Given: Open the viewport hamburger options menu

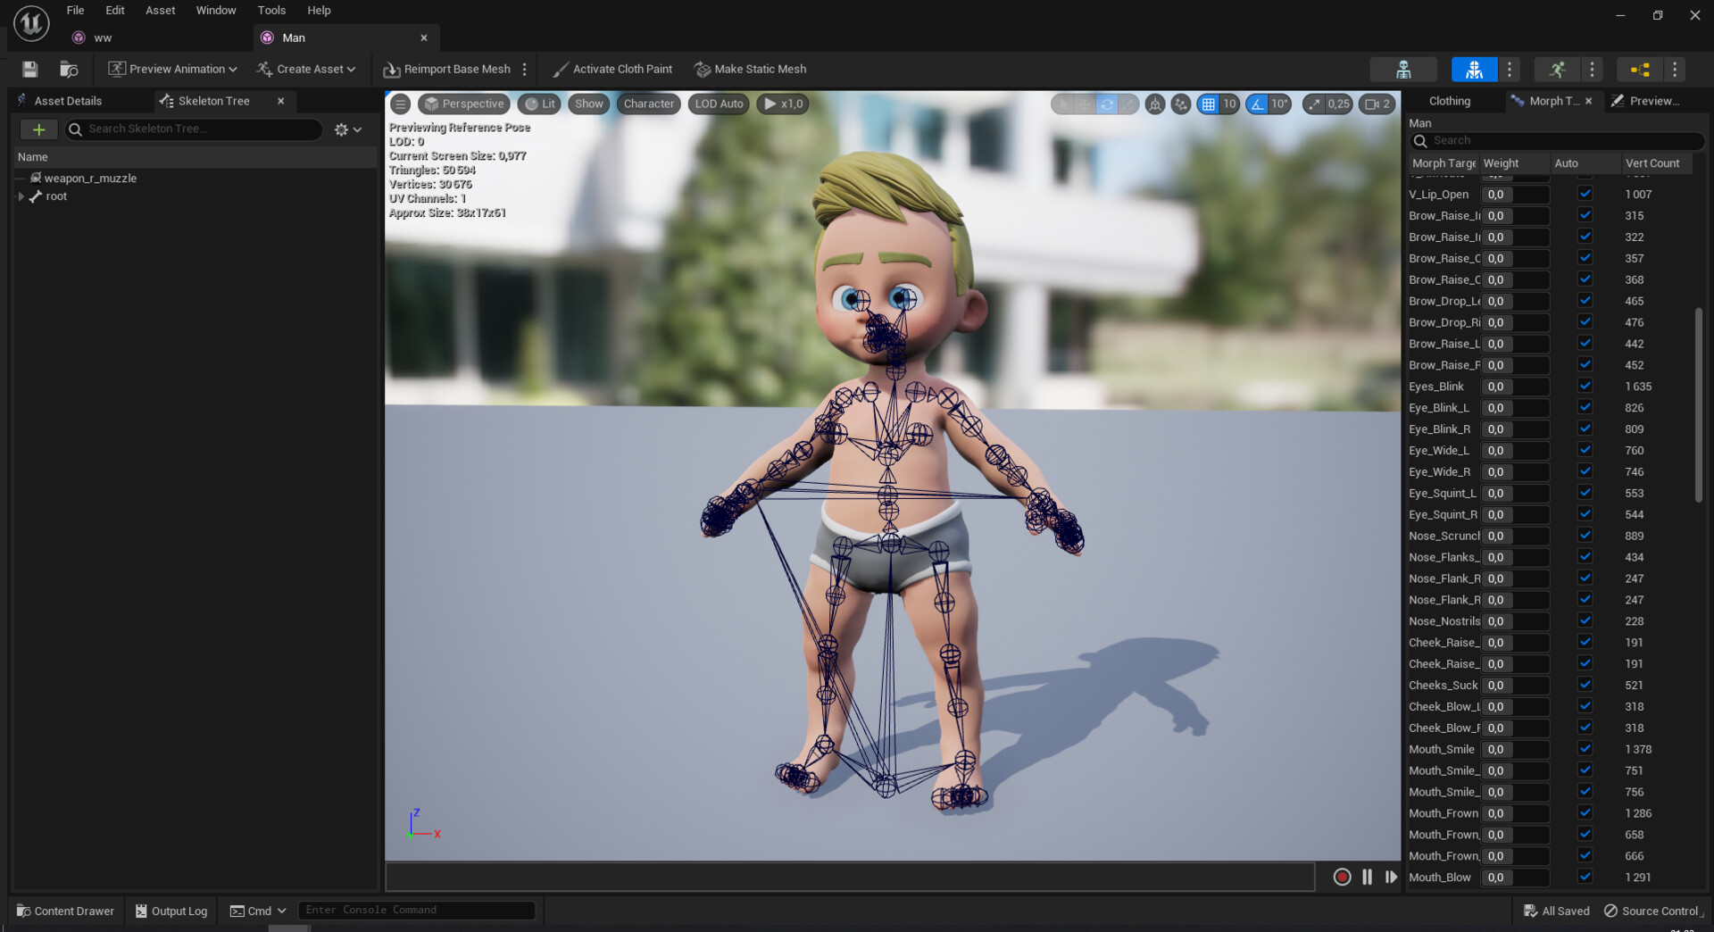Looking at the screenshot, I should click(x=401, y=104).
